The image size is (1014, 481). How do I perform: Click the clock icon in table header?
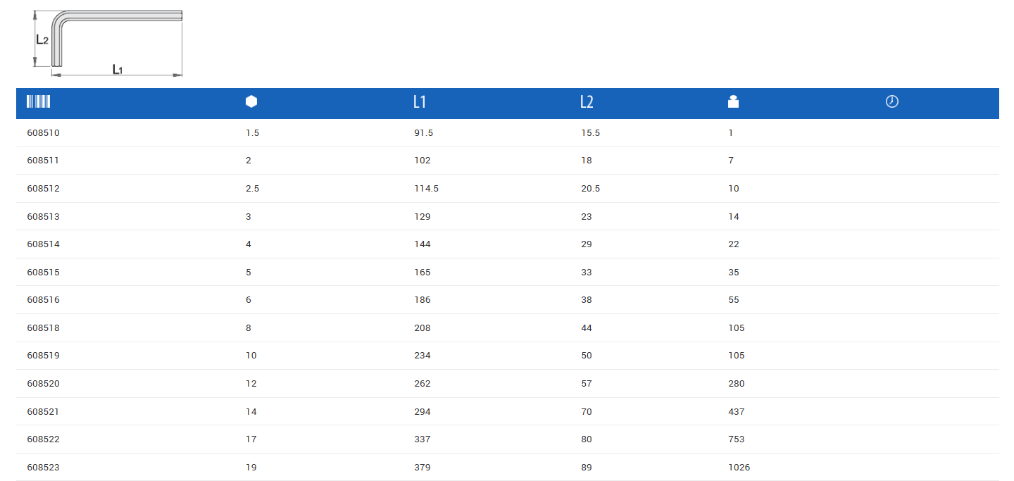891,101
